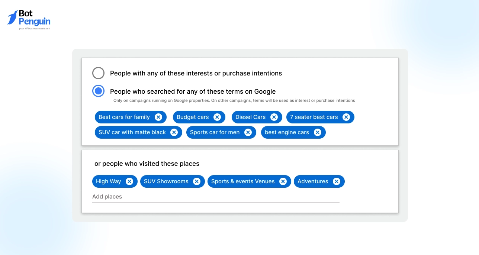
Task: Remove 'SUV Showrooms' from visited places
Action: [x=197, y=181]
